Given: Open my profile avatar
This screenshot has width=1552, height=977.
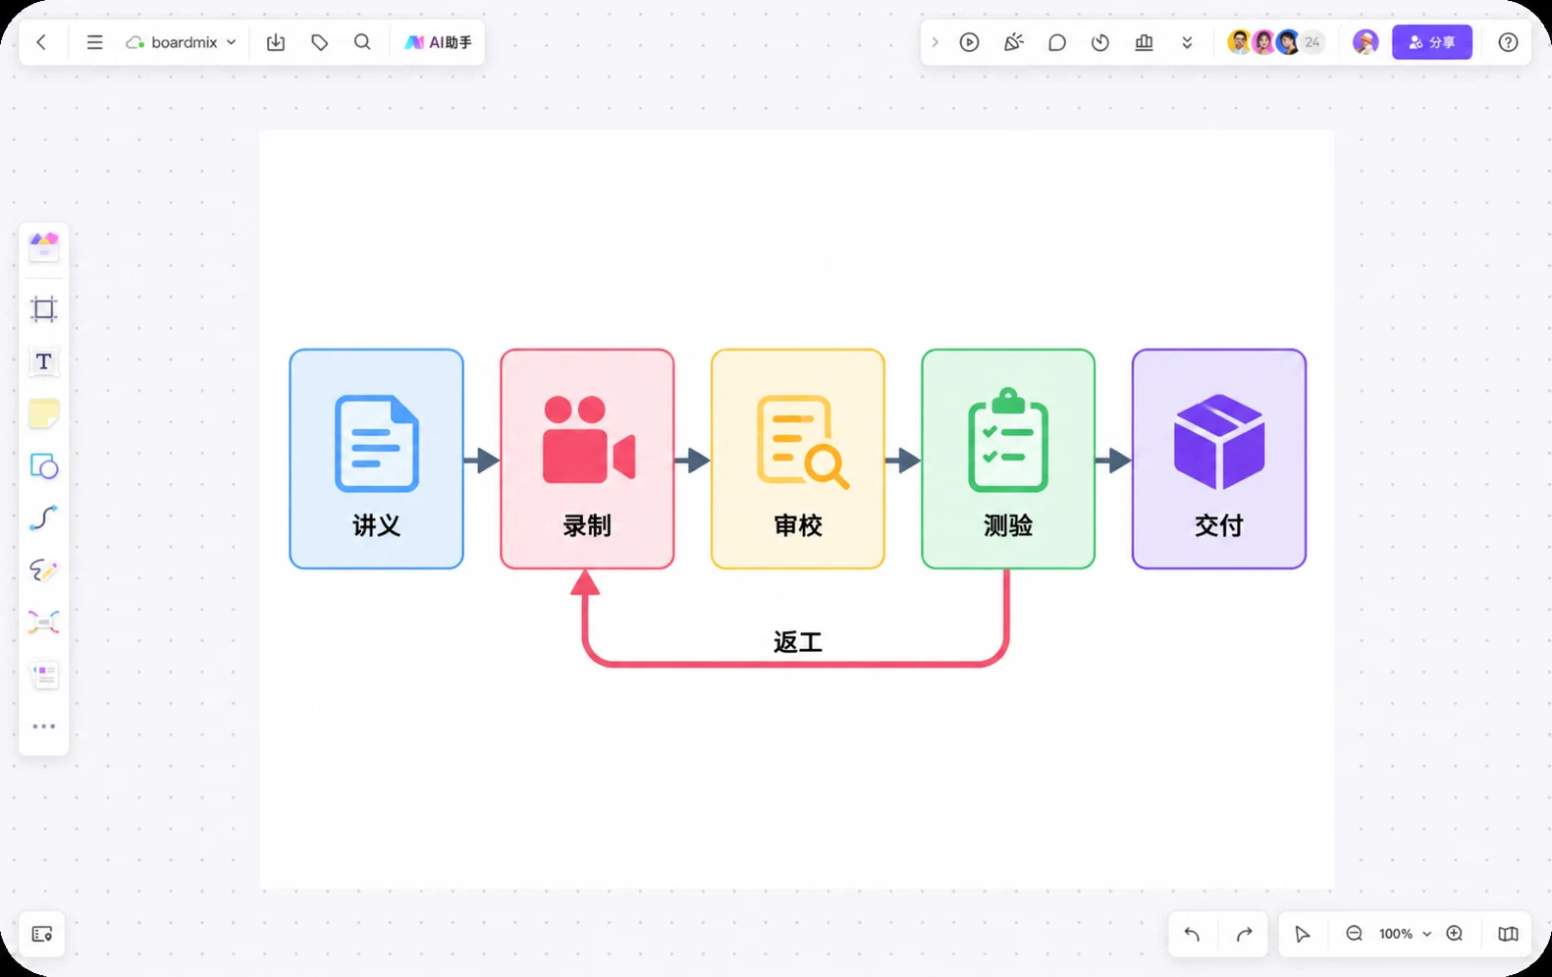Looking at the screenshot, I should pyautogui.click(x=1365, y=42).
